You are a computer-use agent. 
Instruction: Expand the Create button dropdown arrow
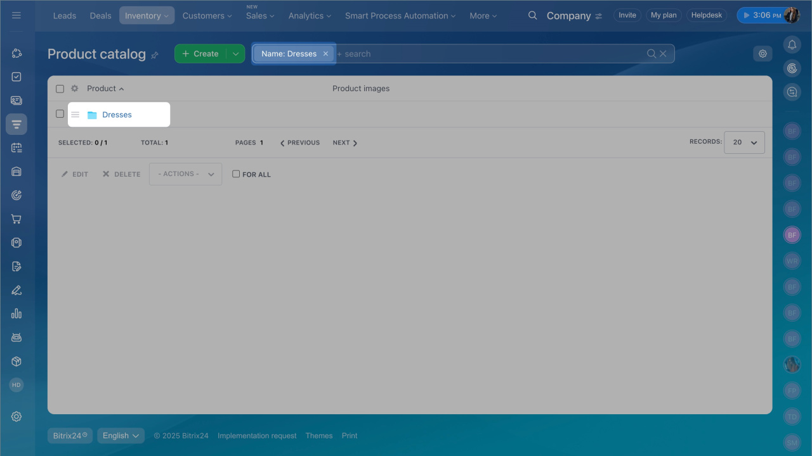click(x=235, y=54)
